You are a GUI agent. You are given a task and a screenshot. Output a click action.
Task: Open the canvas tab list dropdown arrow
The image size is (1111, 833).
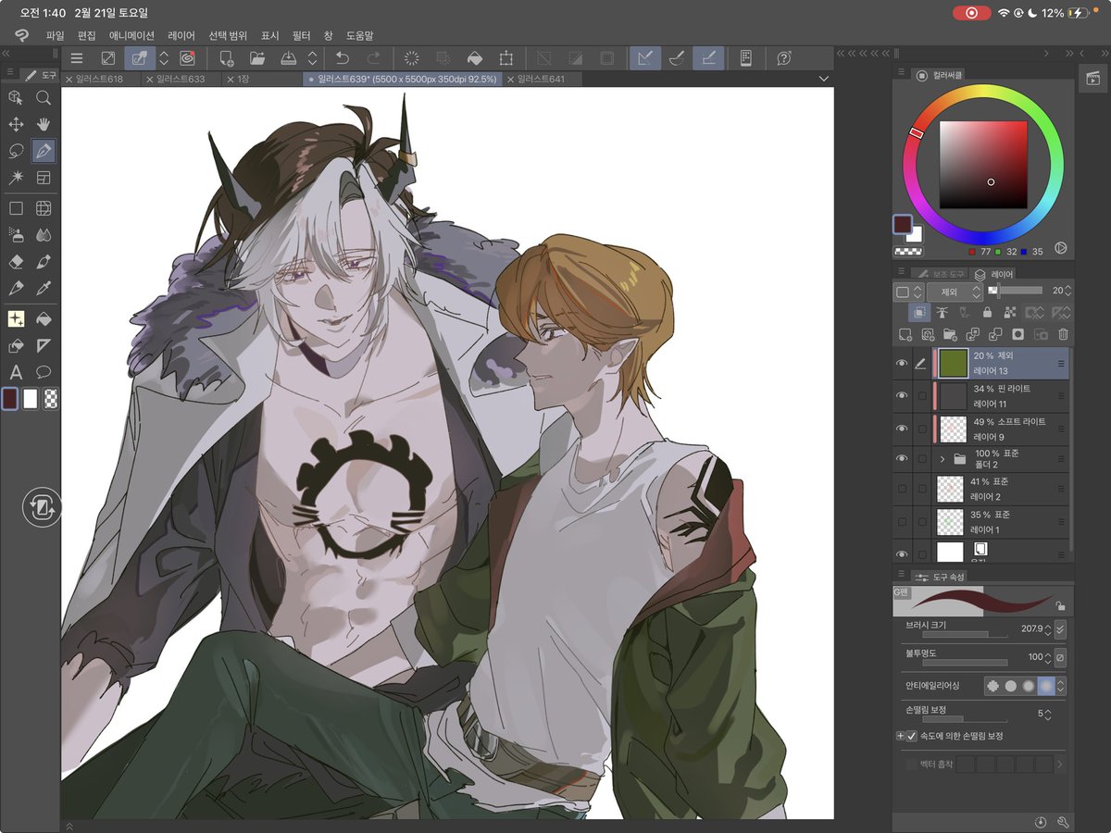pyautogui.click(x=824, y=80)
